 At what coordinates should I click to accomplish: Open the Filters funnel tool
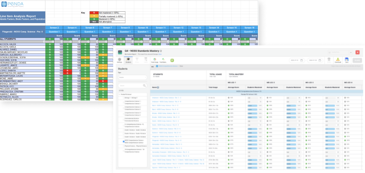tap(137, 60)
